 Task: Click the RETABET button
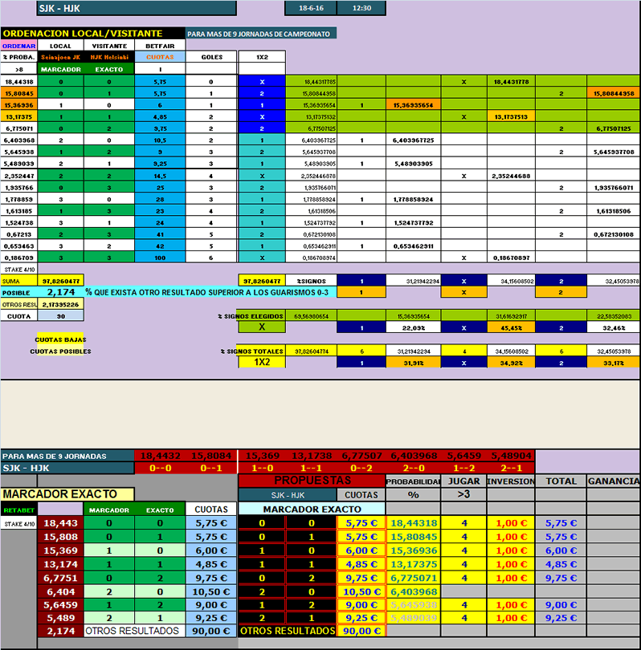click(x=19, y=510)
